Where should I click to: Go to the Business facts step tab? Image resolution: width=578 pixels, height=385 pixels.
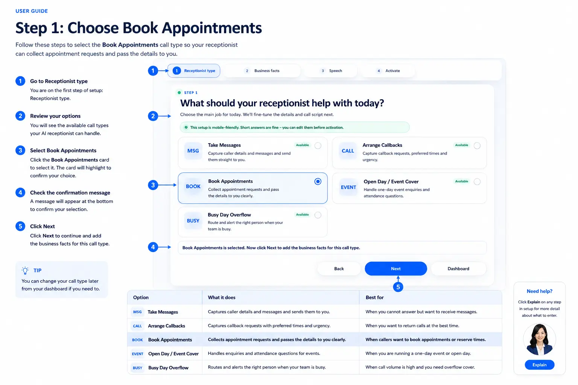(262, 71)
